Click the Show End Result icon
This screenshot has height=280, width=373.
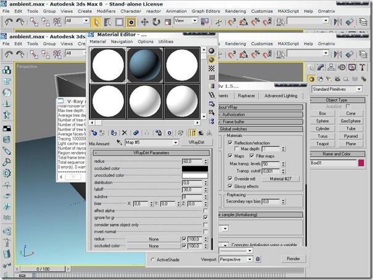[192, 132]
